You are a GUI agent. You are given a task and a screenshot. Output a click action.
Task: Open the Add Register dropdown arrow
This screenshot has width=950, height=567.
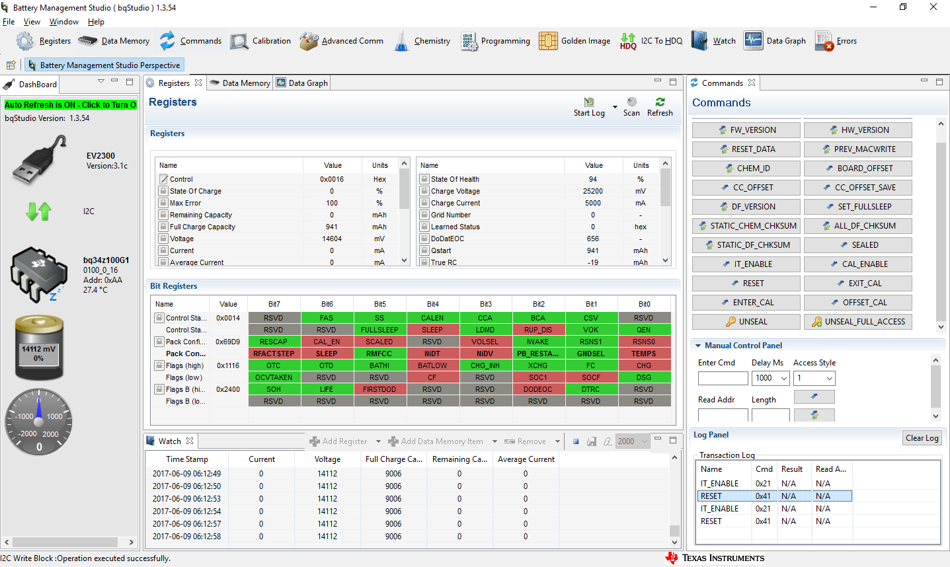378,441
